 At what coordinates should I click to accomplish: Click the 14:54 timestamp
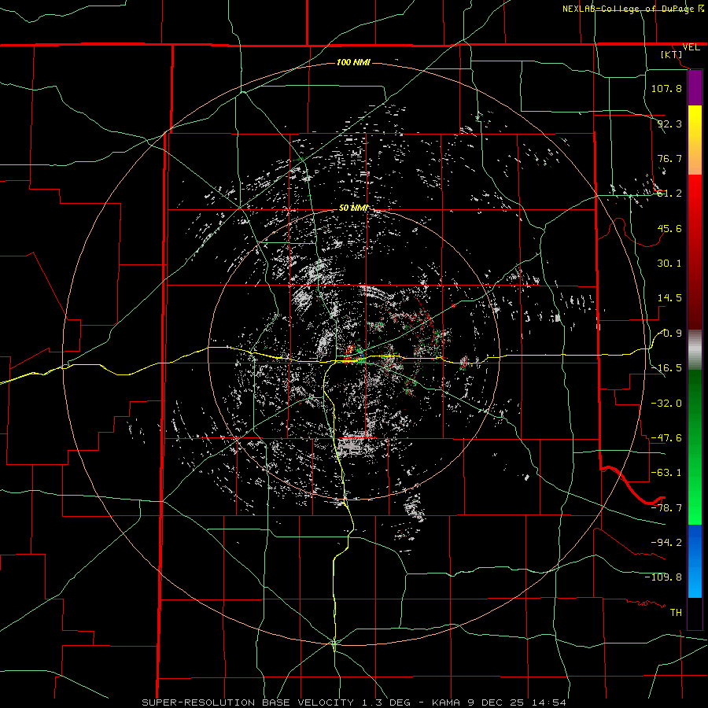point(548,702)
